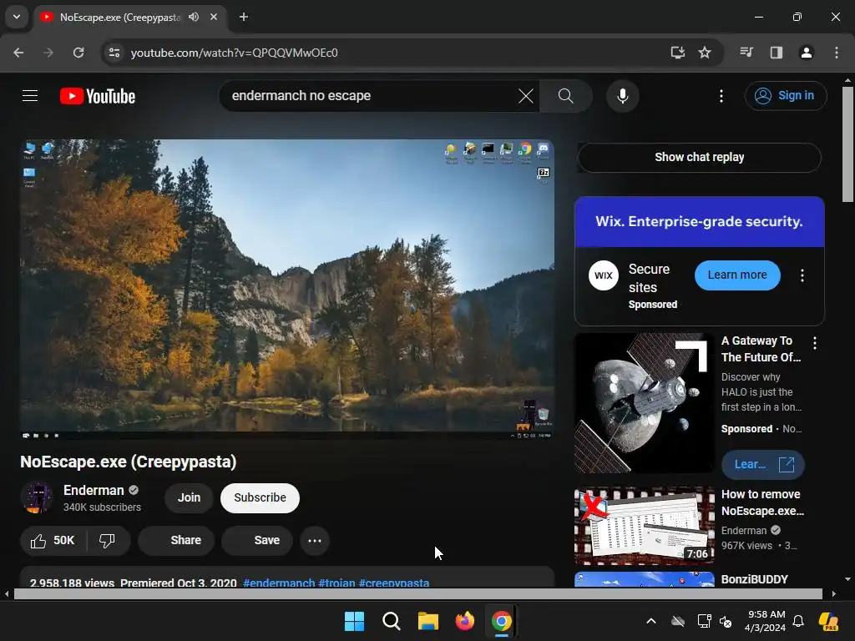Open the YouTube guide hamburger menu

30,96
